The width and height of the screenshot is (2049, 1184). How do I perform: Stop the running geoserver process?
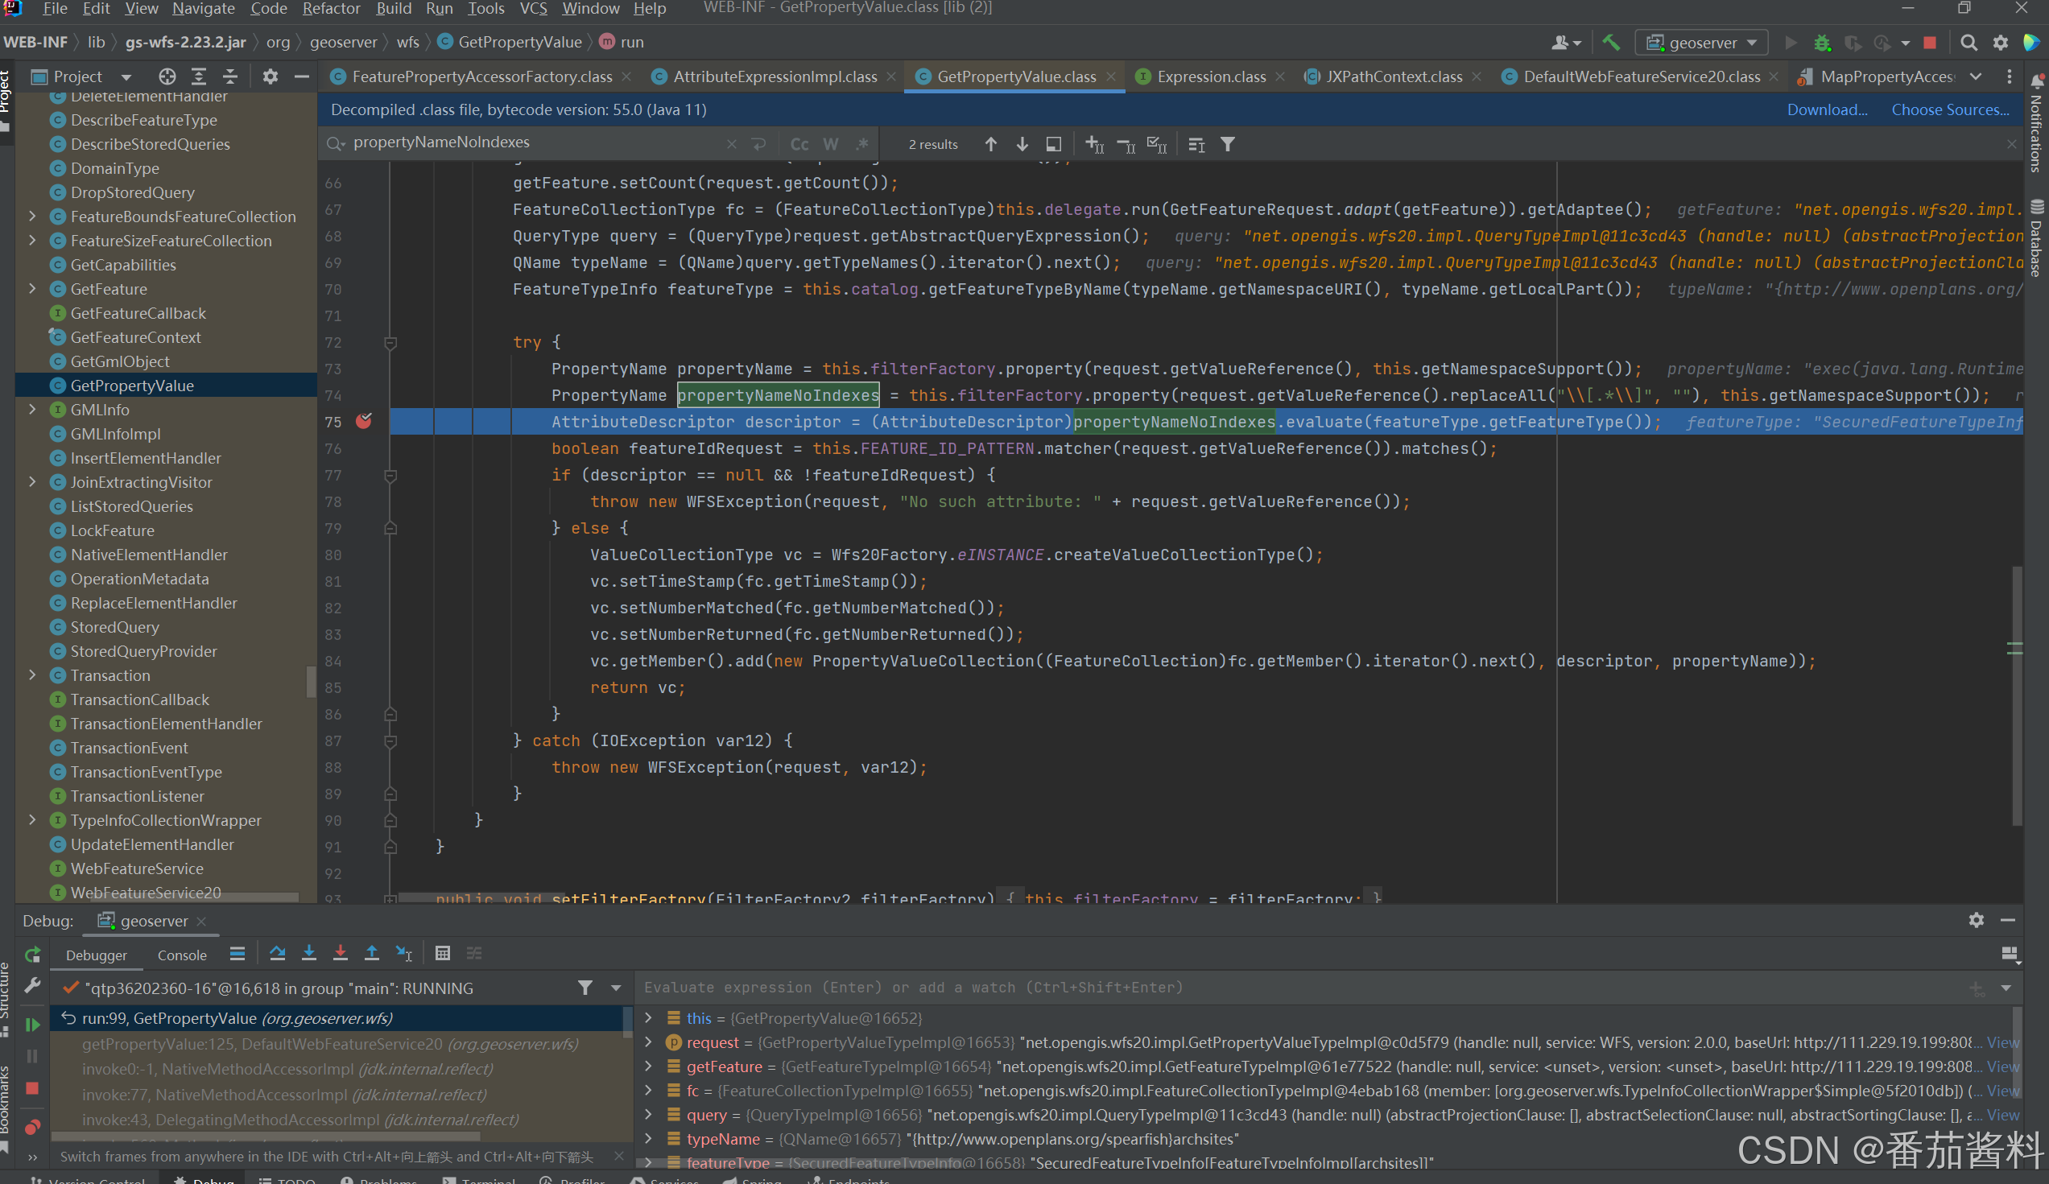pos(1931,42)
